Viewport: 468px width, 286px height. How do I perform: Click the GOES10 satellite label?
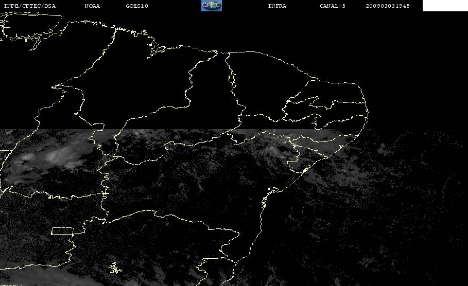click(137, 6)
